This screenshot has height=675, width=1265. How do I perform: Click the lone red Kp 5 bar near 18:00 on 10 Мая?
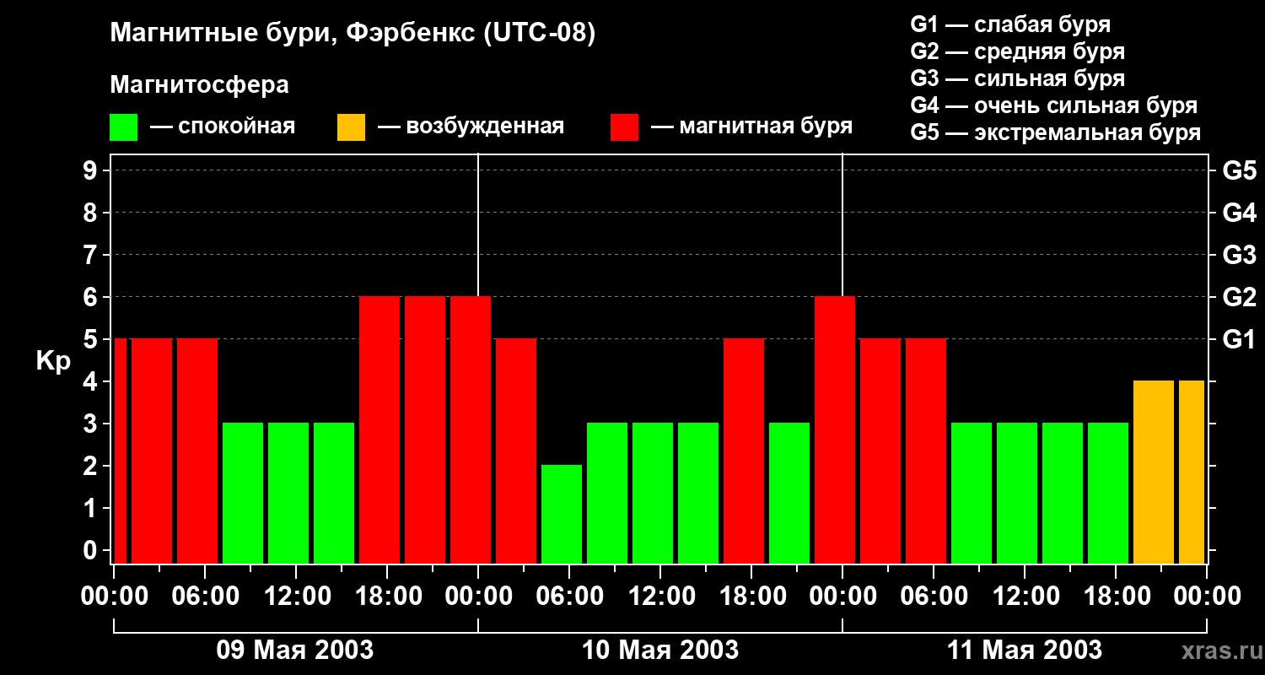(744, 451)
